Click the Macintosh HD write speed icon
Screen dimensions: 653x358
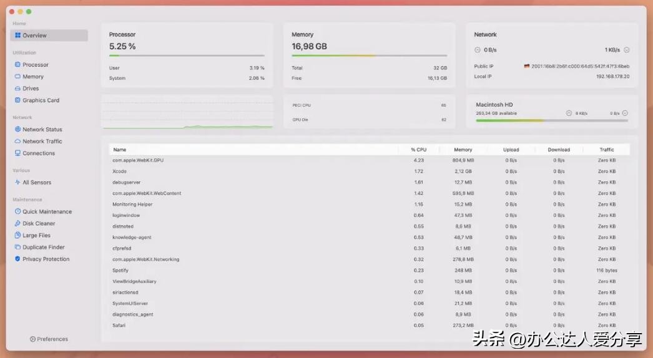[625, 114]
